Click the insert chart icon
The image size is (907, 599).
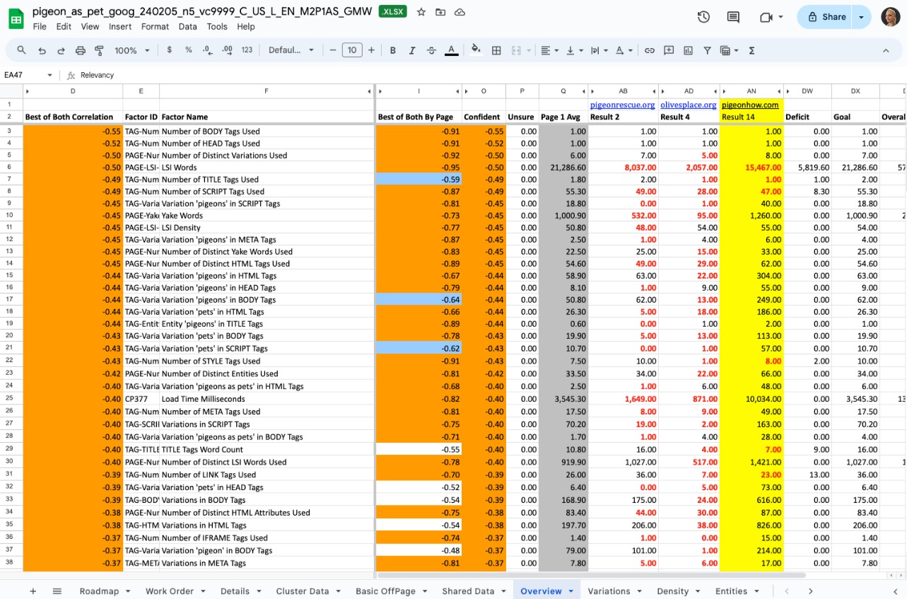[x=688, y=50]
